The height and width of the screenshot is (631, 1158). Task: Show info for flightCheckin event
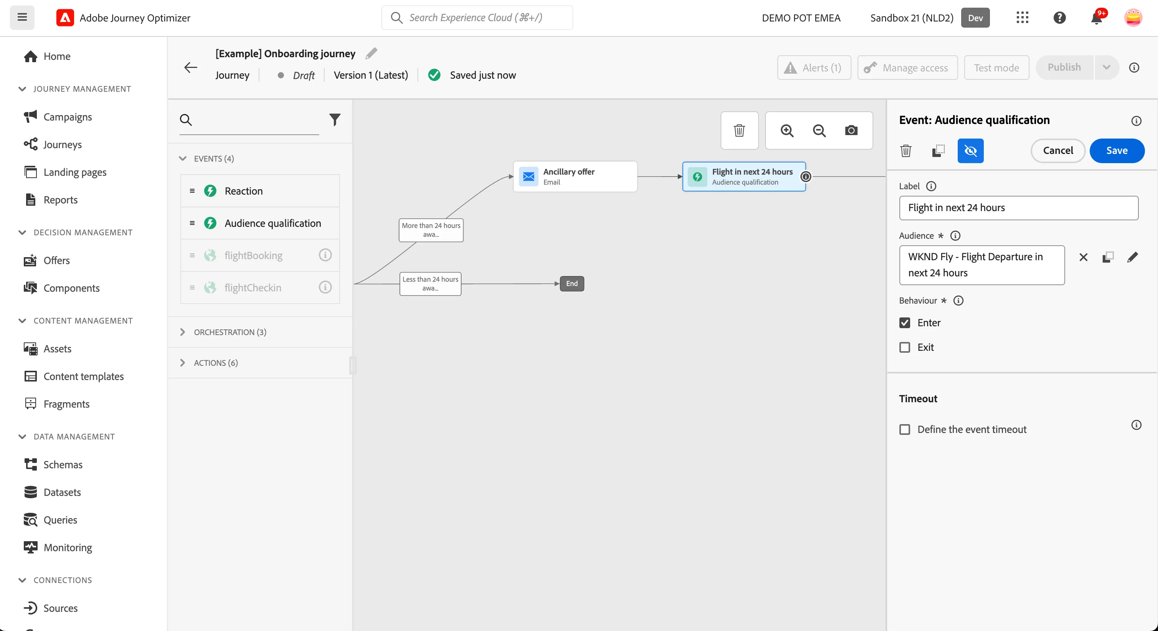coord(325,287)
